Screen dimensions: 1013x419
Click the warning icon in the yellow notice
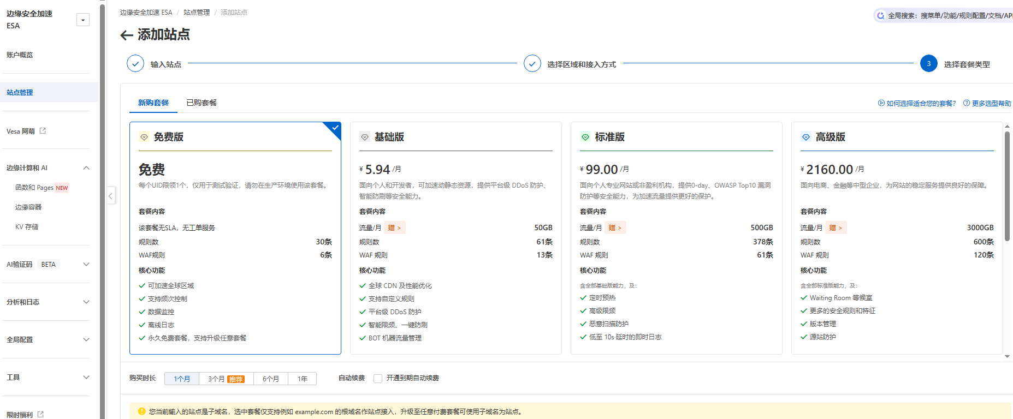coord(142,411)
